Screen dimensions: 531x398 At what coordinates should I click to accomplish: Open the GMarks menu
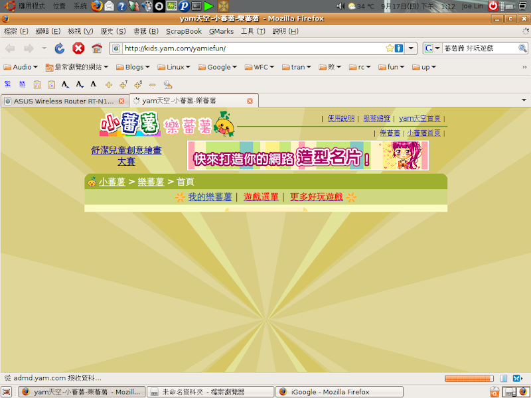pyautogui.click(x=222, y=31)
